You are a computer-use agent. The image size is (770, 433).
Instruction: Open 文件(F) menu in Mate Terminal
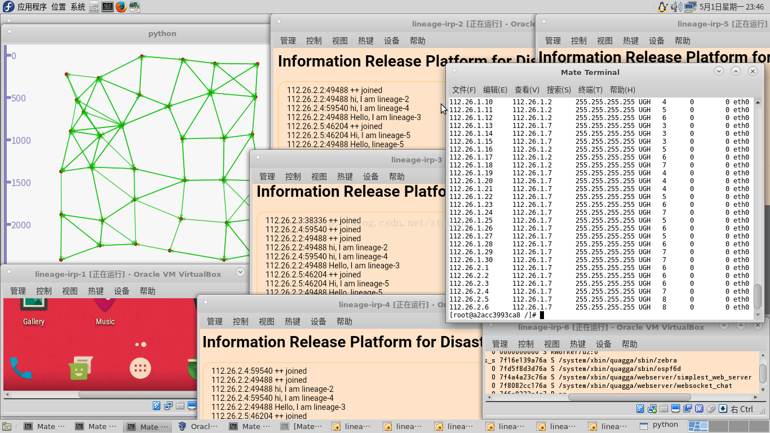pos(464,90)
